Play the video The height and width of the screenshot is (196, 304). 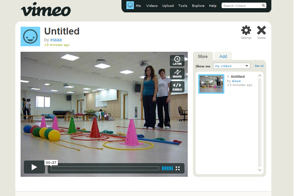pyautogui.click(x=34, y=167)
